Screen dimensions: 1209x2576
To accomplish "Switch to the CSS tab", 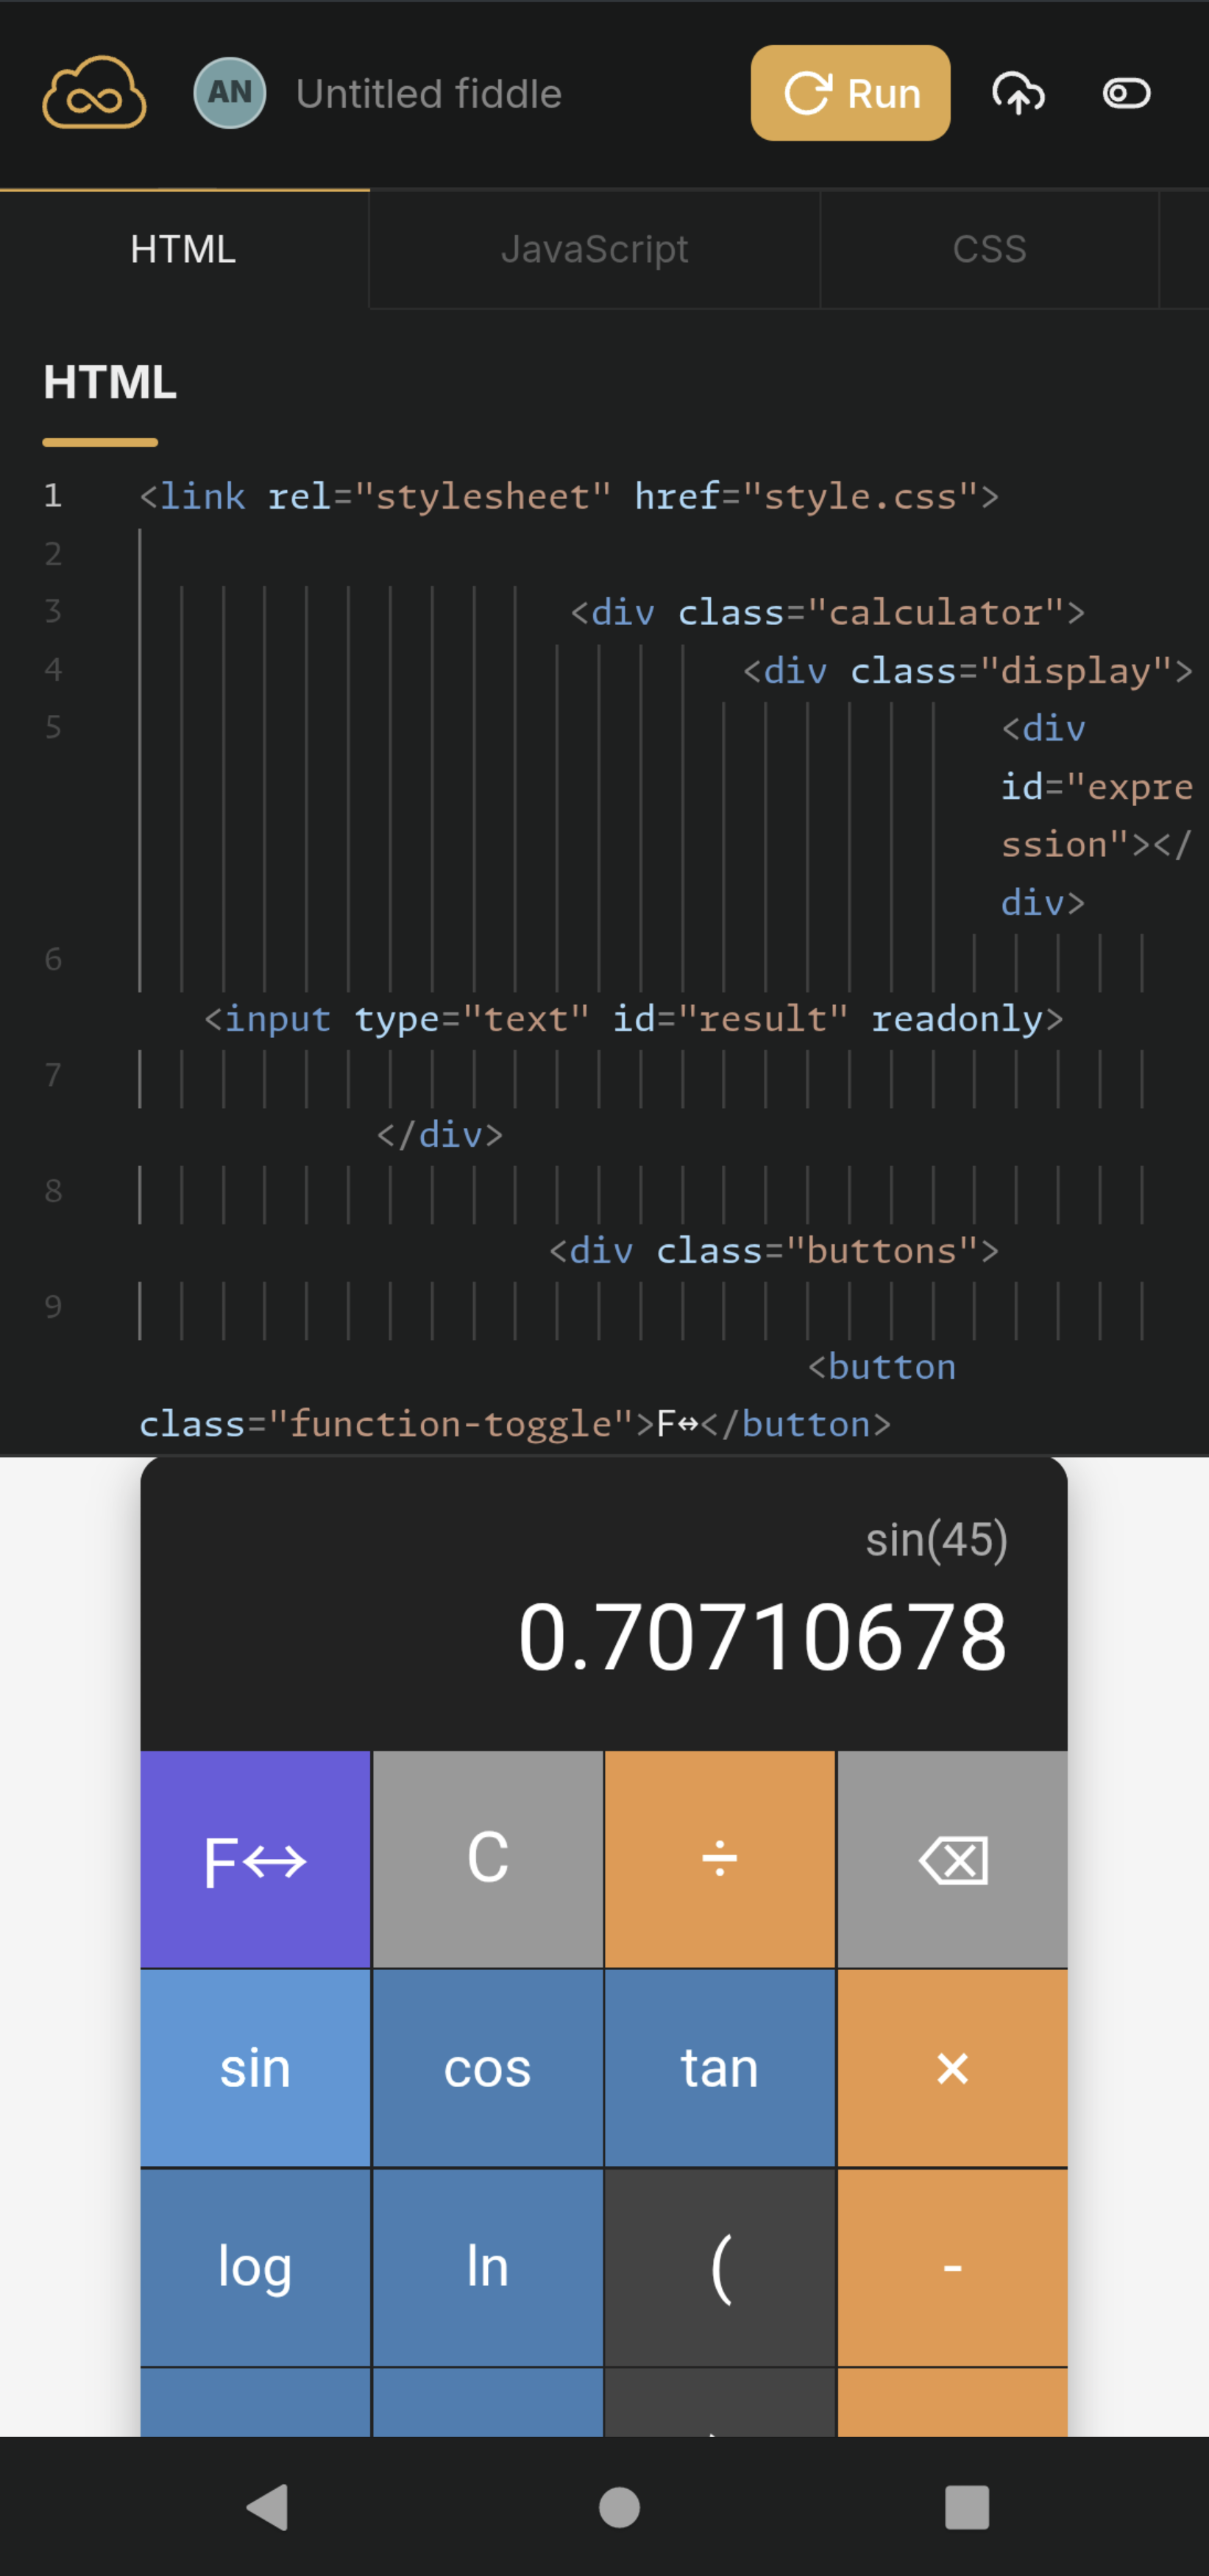I will (989, 249).
